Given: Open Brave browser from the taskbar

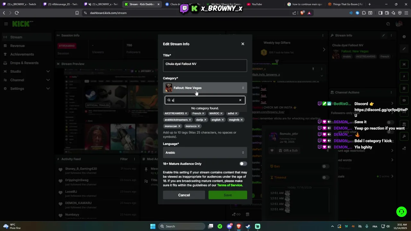Looking at the screenshot, I should point(239,226).
